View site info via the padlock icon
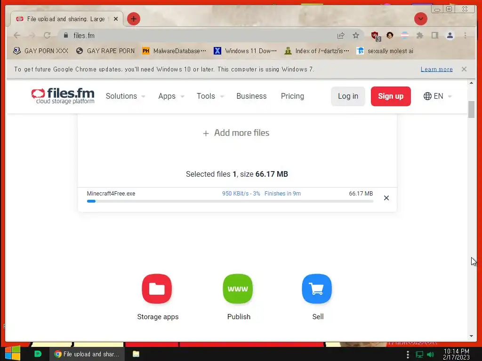482x361 pixels. point(66,35)
